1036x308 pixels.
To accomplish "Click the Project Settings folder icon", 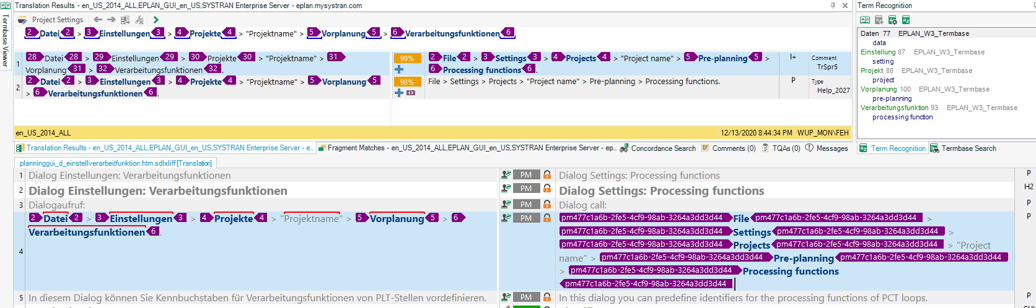I will click(x=22, y=20).
